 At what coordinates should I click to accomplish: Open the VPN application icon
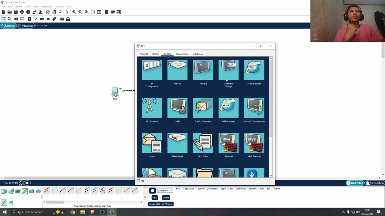coord(177,108)
